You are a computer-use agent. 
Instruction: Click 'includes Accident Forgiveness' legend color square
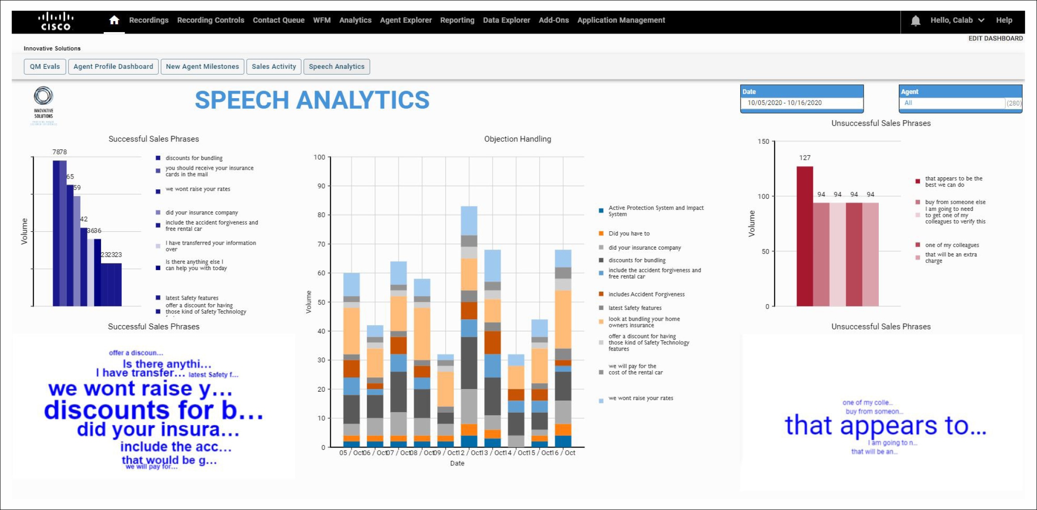(601, 294)
